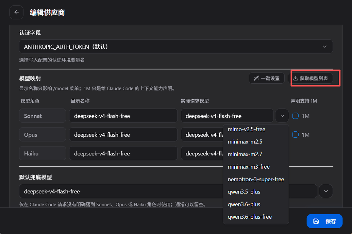Click the Sonnet actual request model field
The image size is (352, 234).
(227, 116)
